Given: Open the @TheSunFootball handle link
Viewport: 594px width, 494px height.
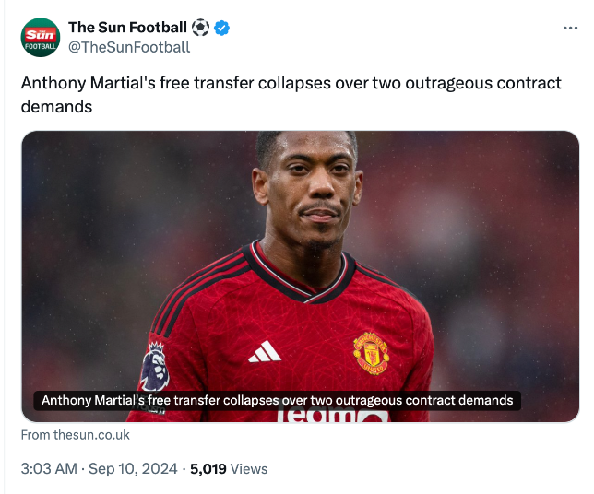Looking at the screenshot, I should pos(129,47).
